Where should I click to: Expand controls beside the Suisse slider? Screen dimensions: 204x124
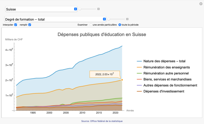99,9
